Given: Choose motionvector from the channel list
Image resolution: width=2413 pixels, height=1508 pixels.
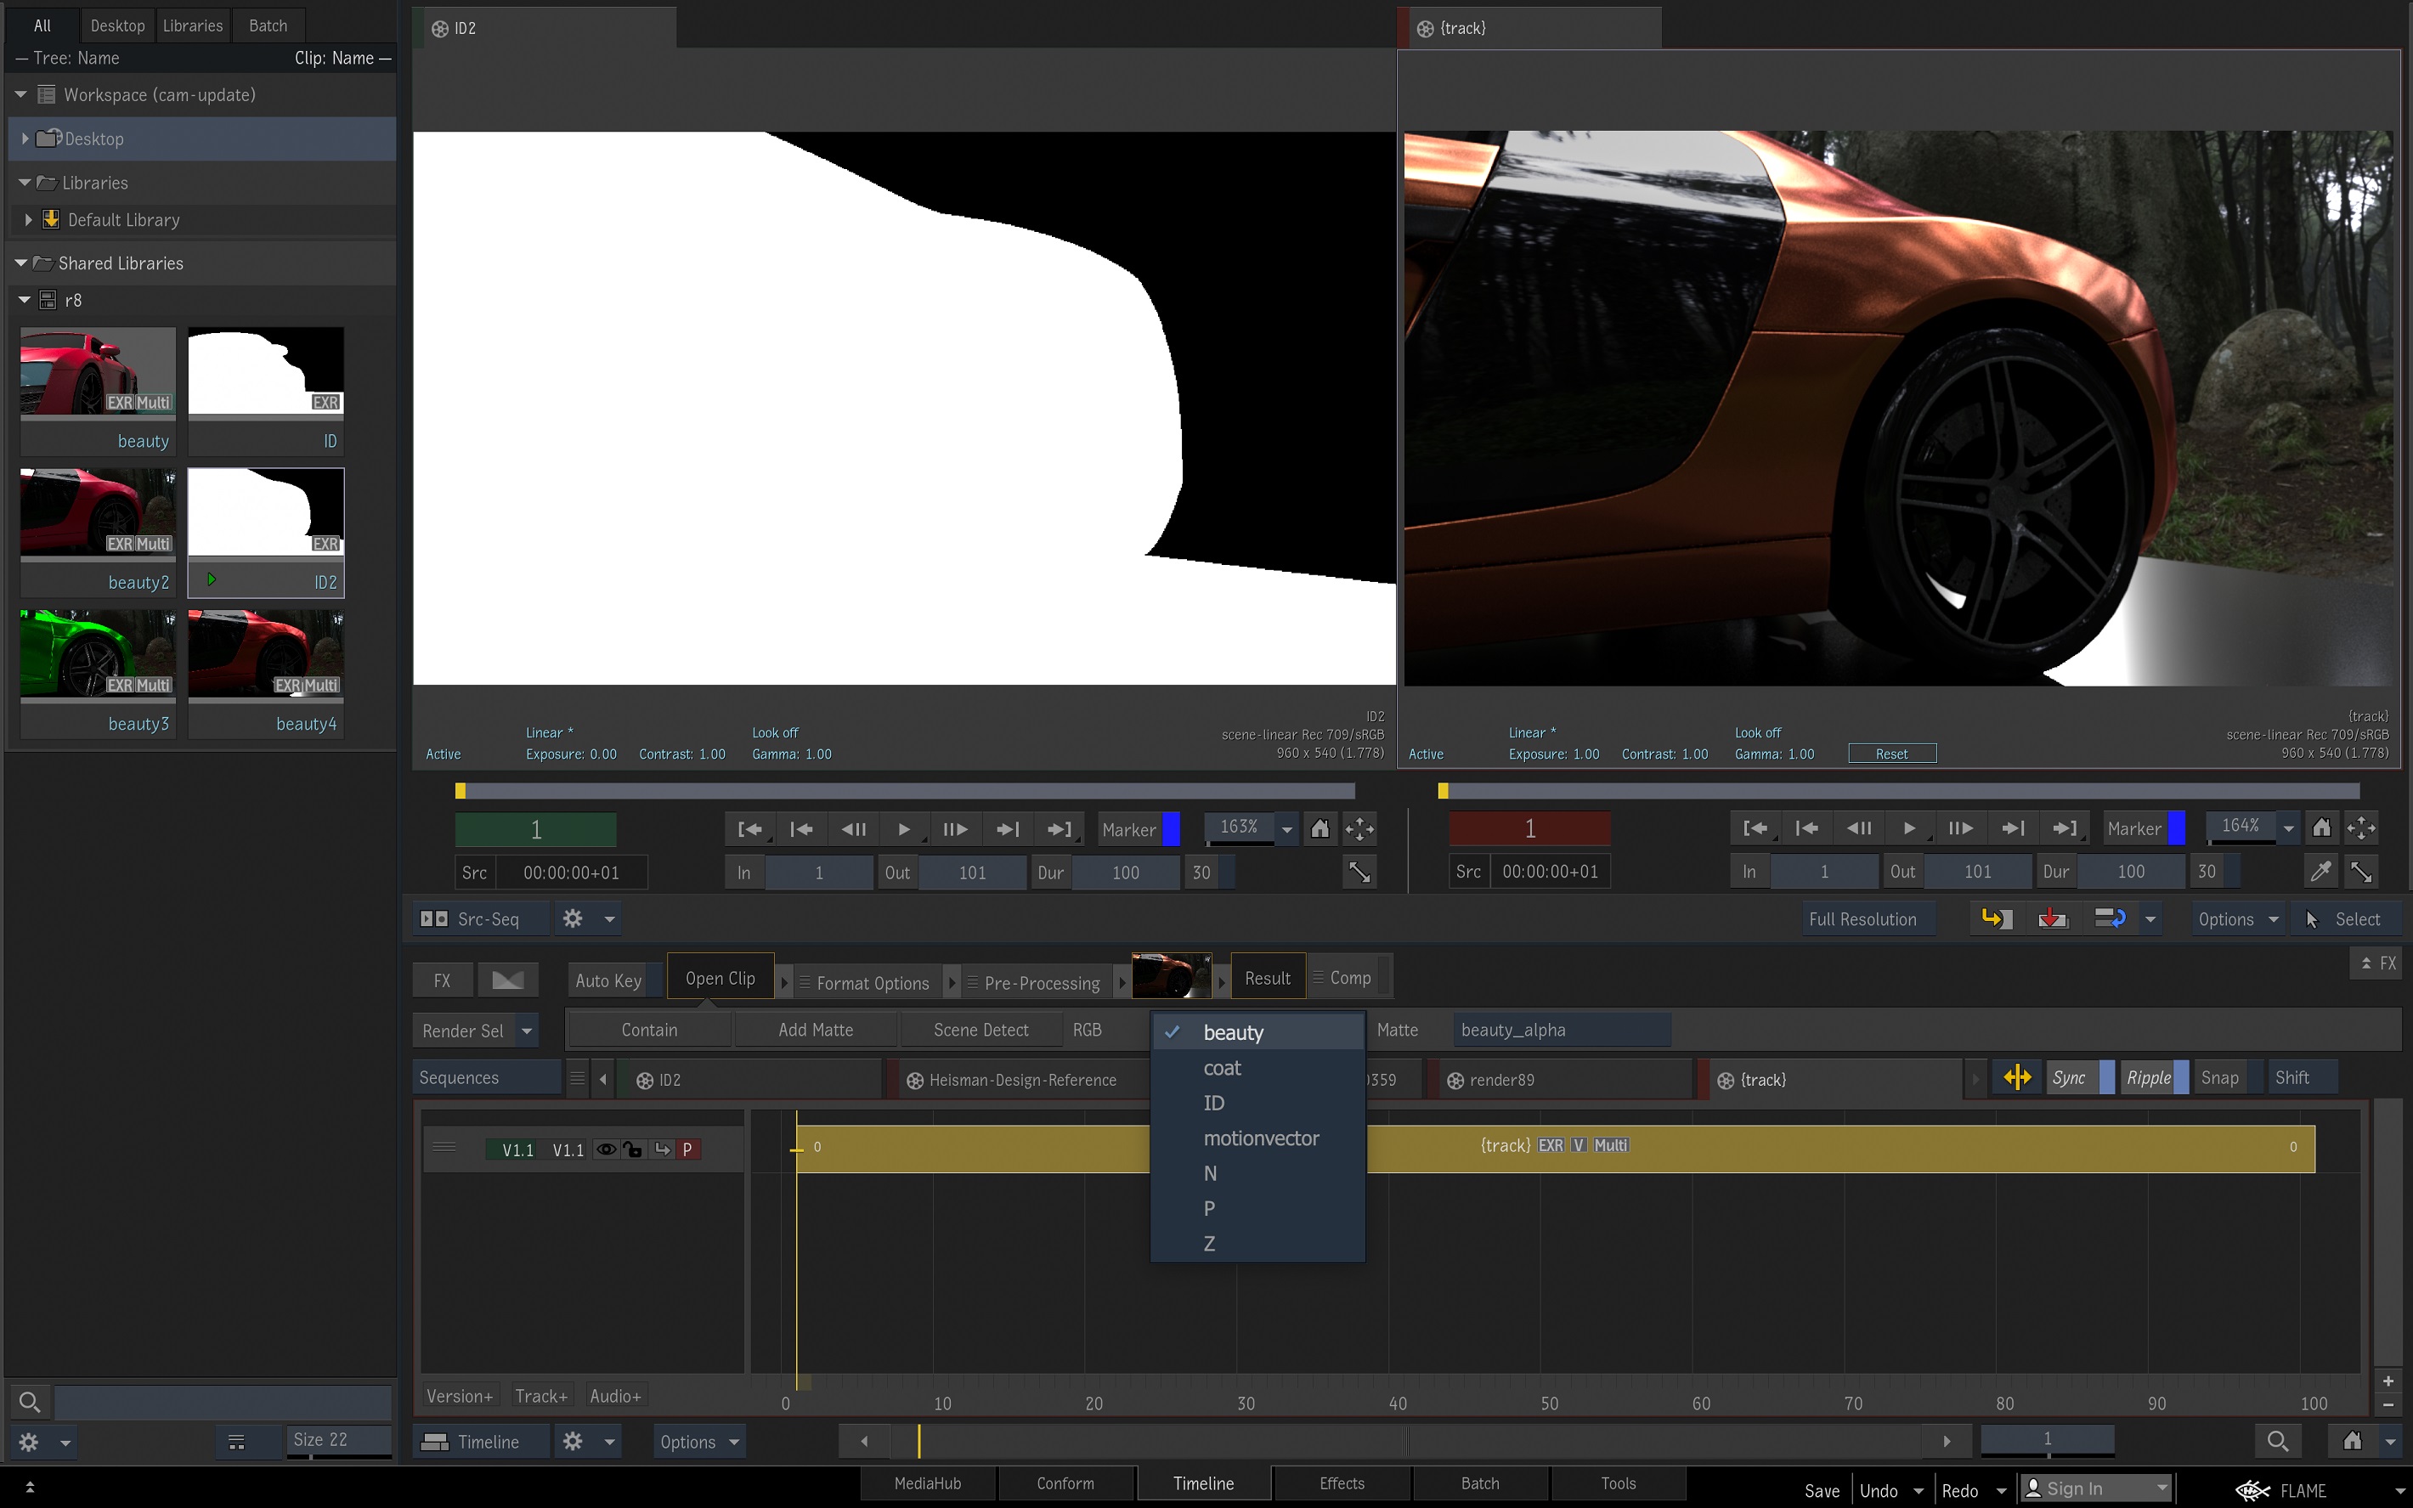Looking at the screenshot, I should click(1260, 1138).
